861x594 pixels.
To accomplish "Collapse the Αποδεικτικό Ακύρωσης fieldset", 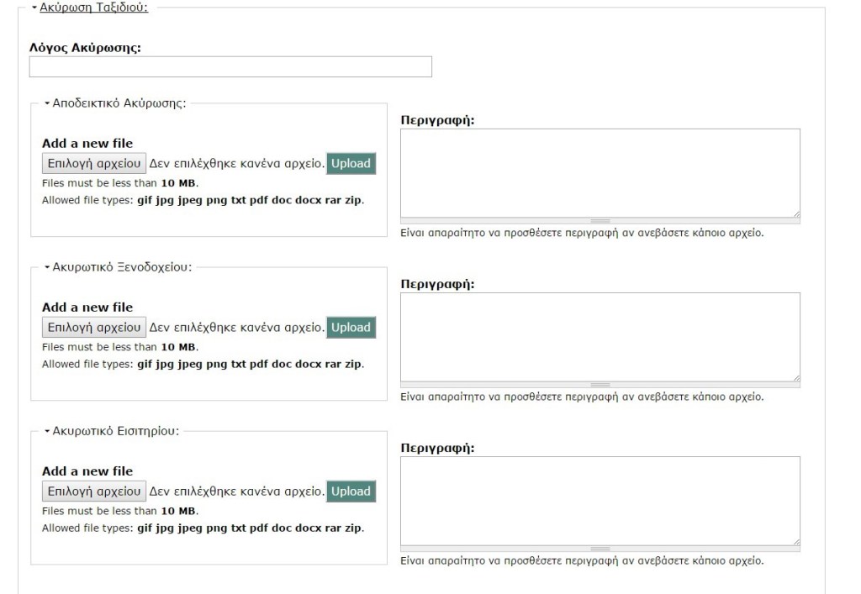I will pyautogui.click(x=119, y=103).
